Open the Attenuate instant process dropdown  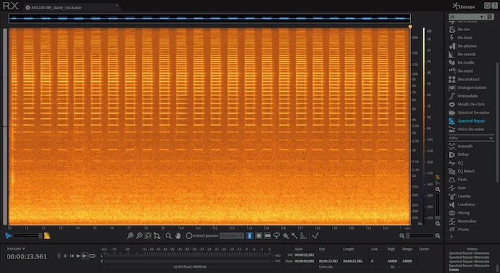point(232,236)
